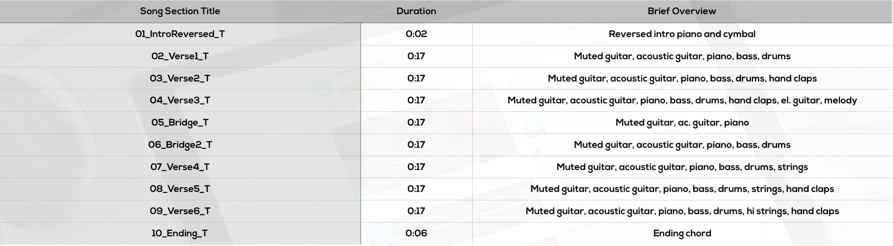Select the 02_Verse1_T section title

pos(180,56)
